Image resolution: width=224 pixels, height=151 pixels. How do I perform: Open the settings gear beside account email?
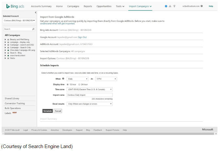(201, 6)
